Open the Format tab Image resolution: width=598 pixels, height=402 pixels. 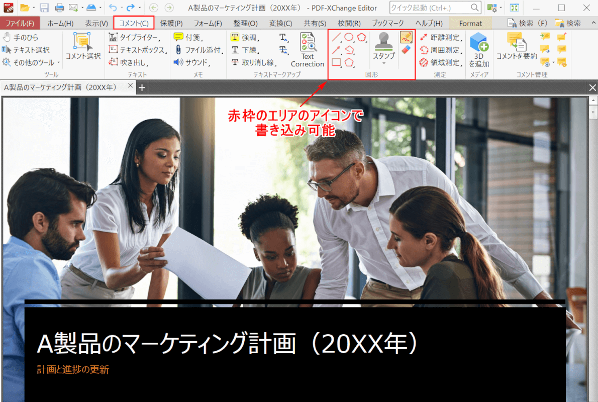[470, 23]
